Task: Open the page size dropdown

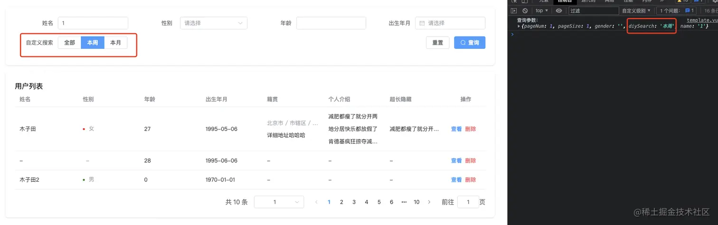Action: [x=279, y=202]
